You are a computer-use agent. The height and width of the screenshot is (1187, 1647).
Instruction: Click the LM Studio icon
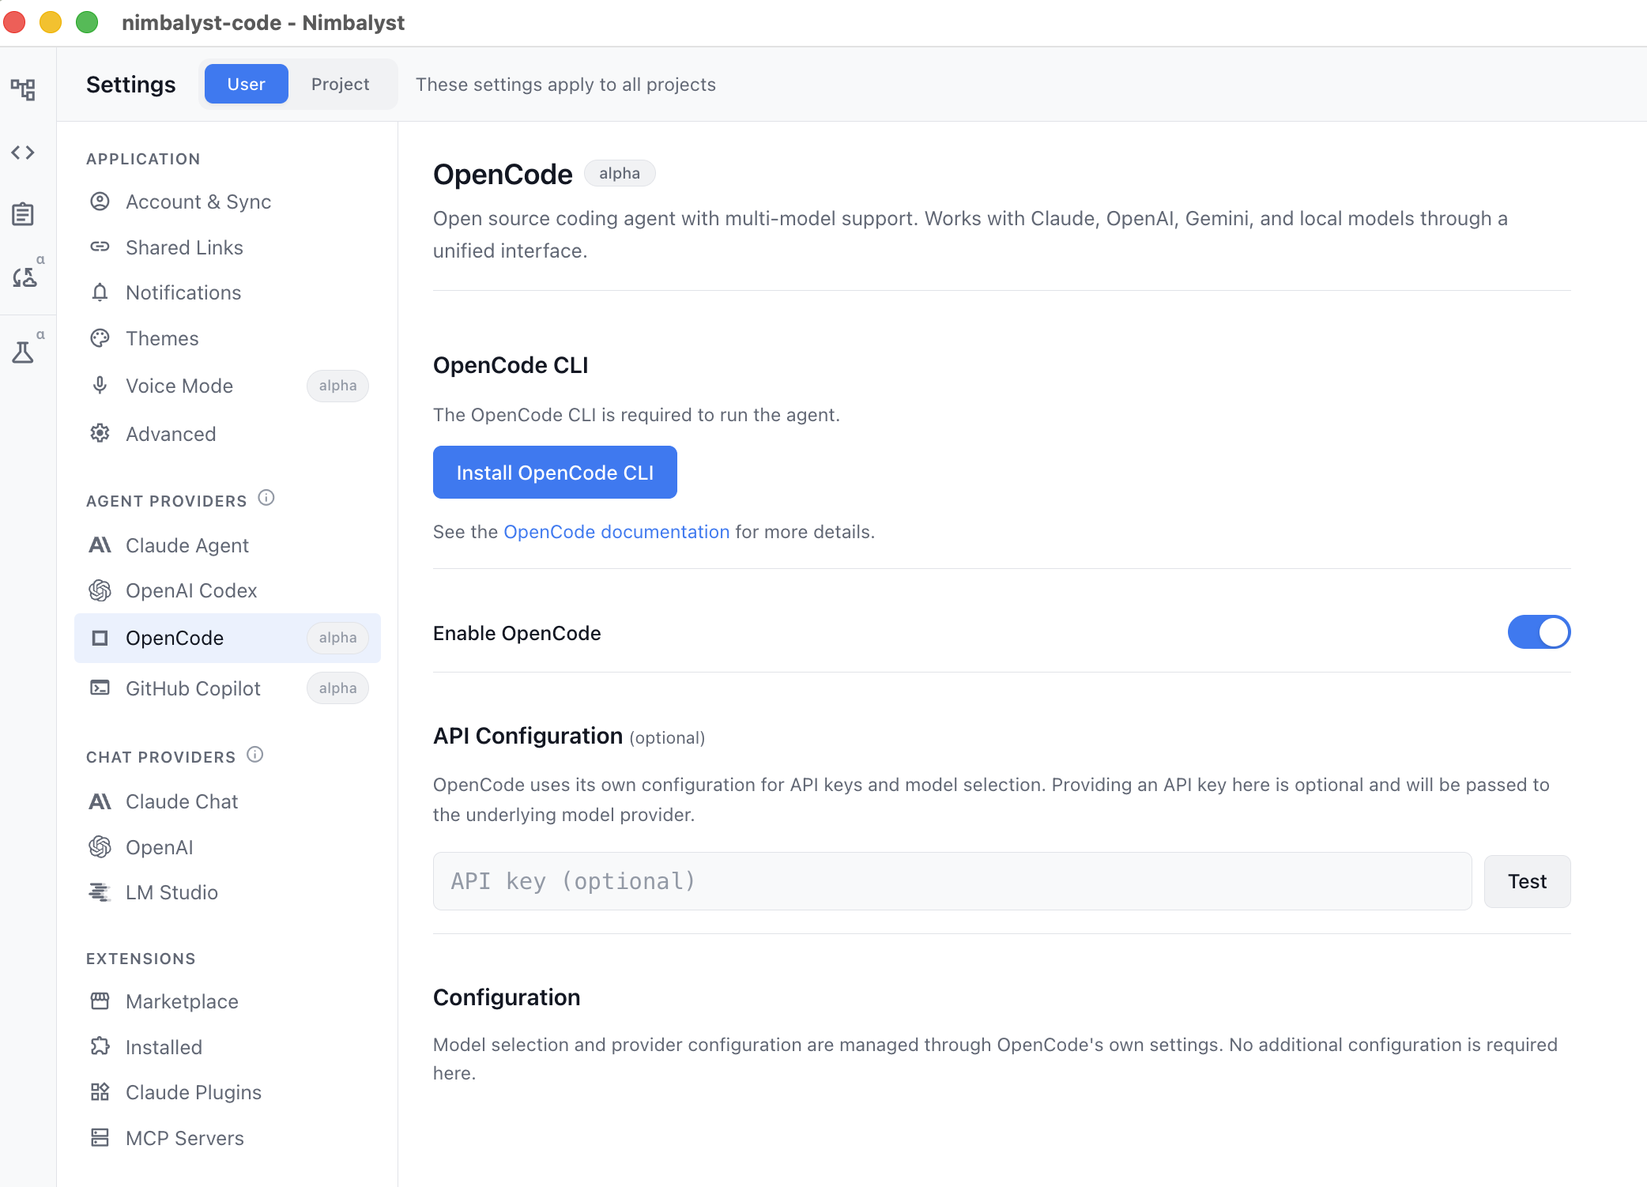click(x=100, y=892)
